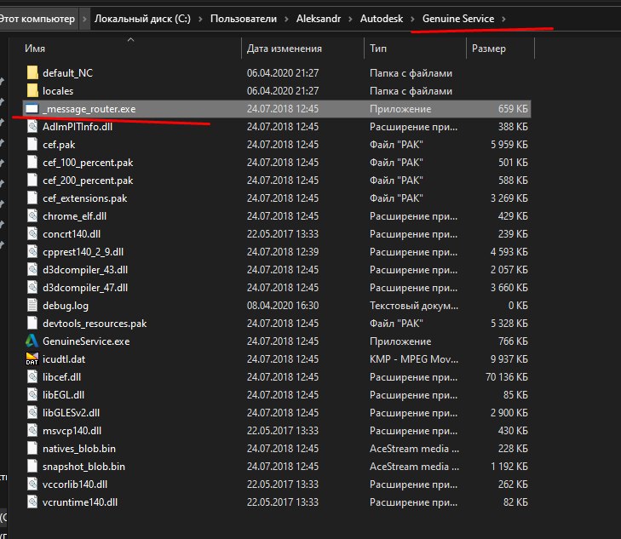Go to Autodesk breadcrumb

click(x=382, y=19)
